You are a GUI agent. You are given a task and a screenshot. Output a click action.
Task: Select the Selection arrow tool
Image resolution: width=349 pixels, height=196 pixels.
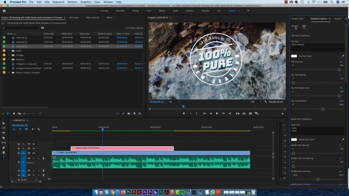[x=3, y=123]
